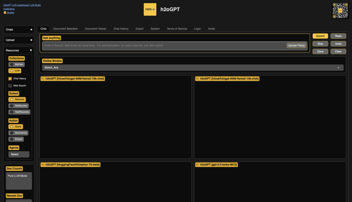Choose the Summarize action option
Viewport: 352px width, 202px height.
tap(12, 133)
